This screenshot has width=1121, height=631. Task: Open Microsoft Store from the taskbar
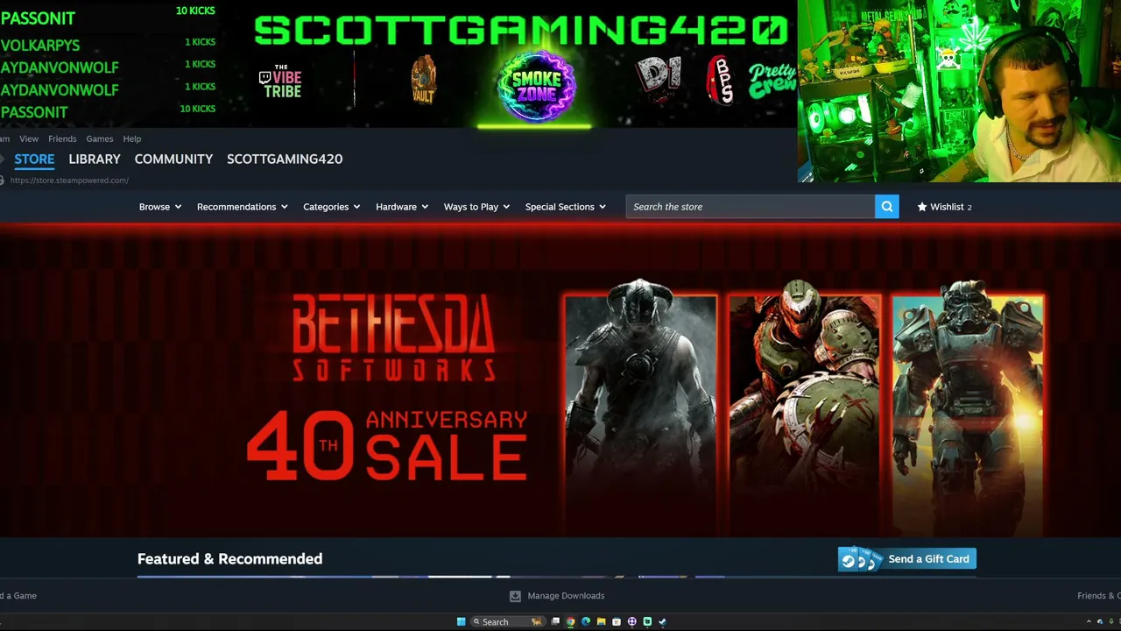coord(617,622)
